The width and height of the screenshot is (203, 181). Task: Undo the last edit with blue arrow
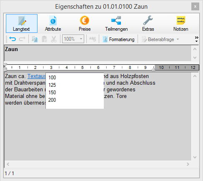[13, 39]
